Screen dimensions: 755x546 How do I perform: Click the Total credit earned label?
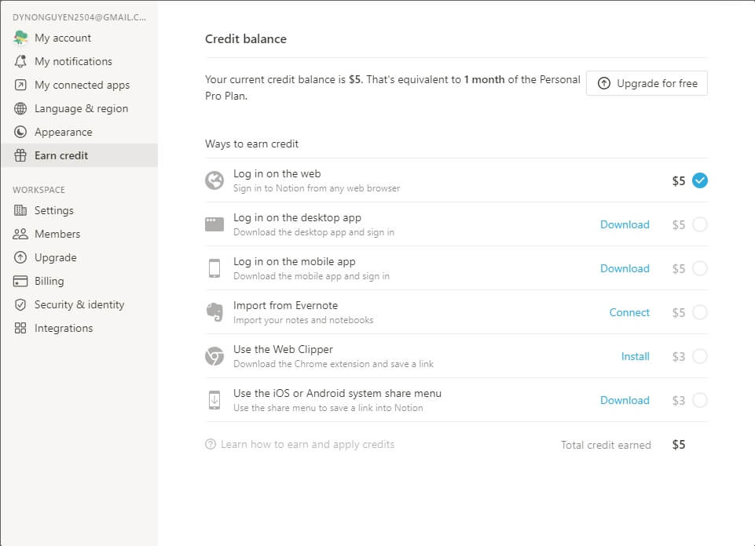(x=606, y=445)
